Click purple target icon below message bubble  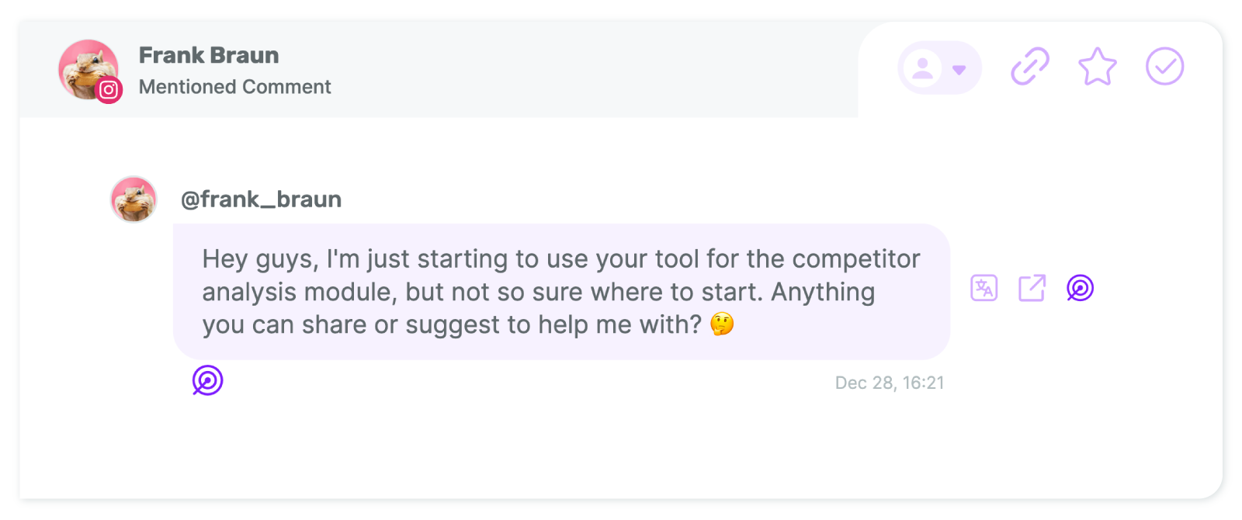[x=207, y=380]
